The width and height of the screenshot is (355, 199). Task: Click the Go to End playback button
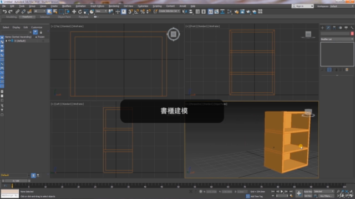pos(291,191)
